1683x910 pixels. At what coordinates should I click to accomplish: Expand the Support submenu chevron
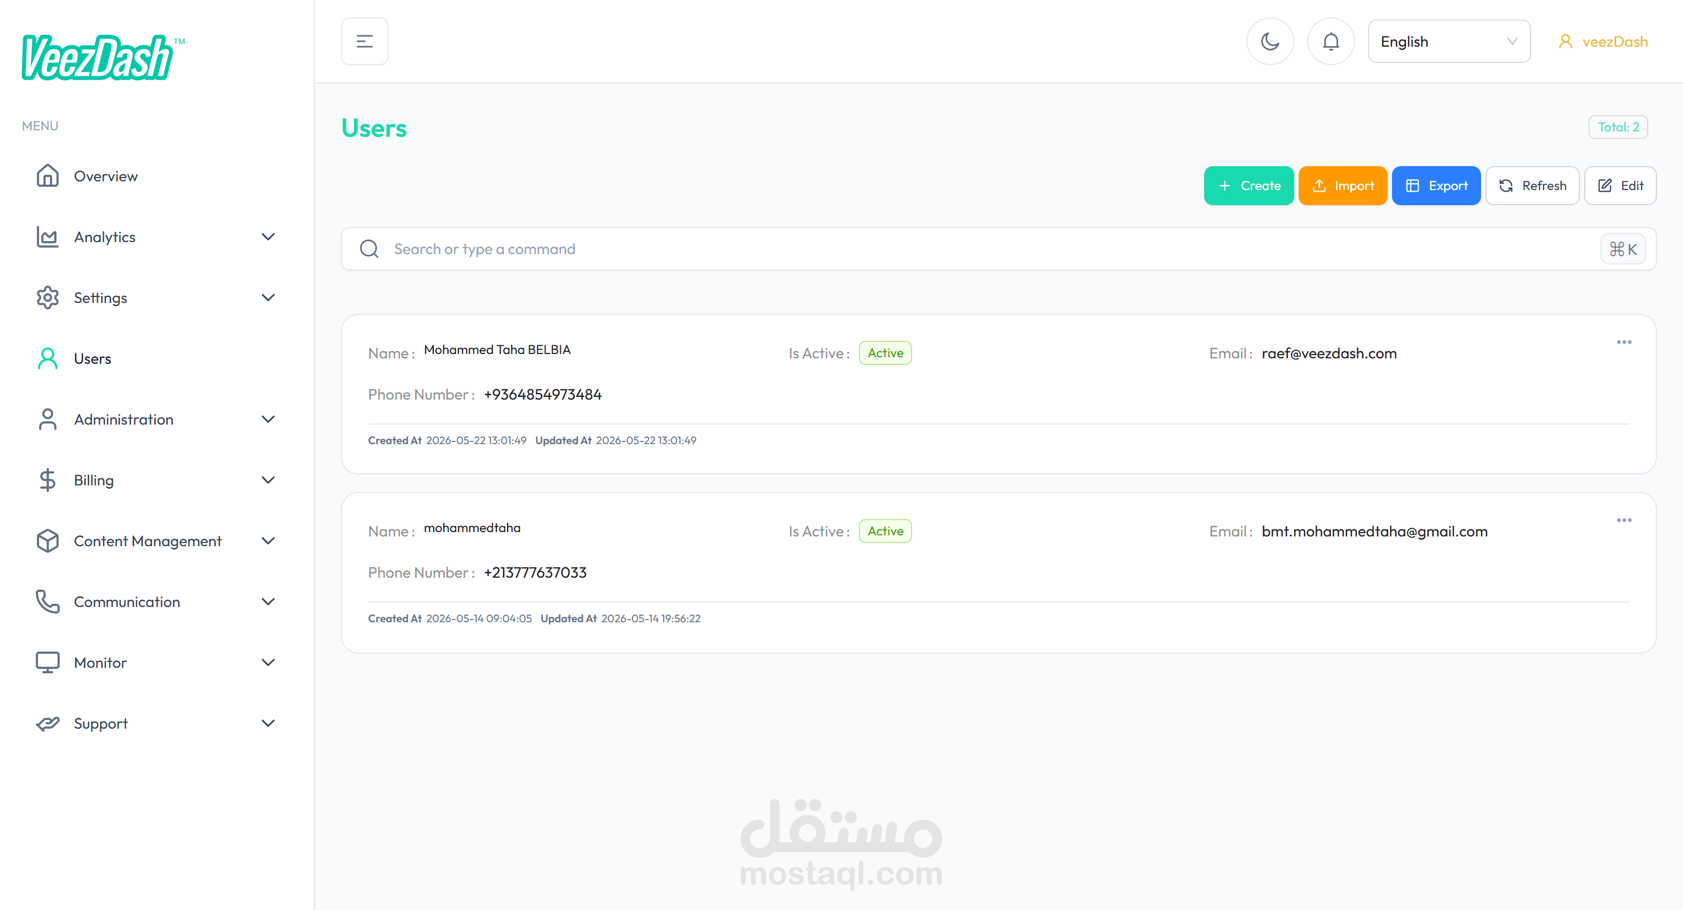268,723
